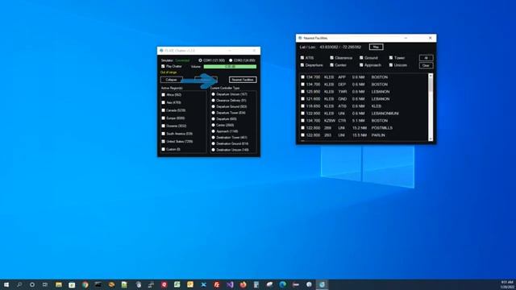Select Departure Unicom controller type
This screenshot has width=516, height=290.
(213, 94)
